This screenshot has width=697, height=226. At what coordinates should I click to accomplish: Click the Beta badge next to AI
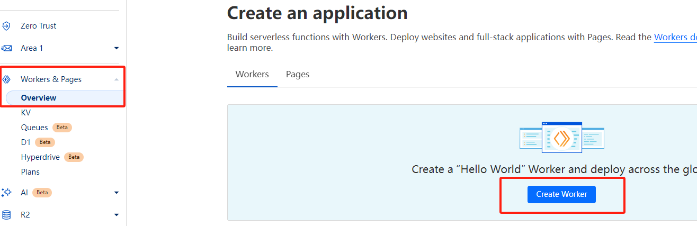click(42, 193)
